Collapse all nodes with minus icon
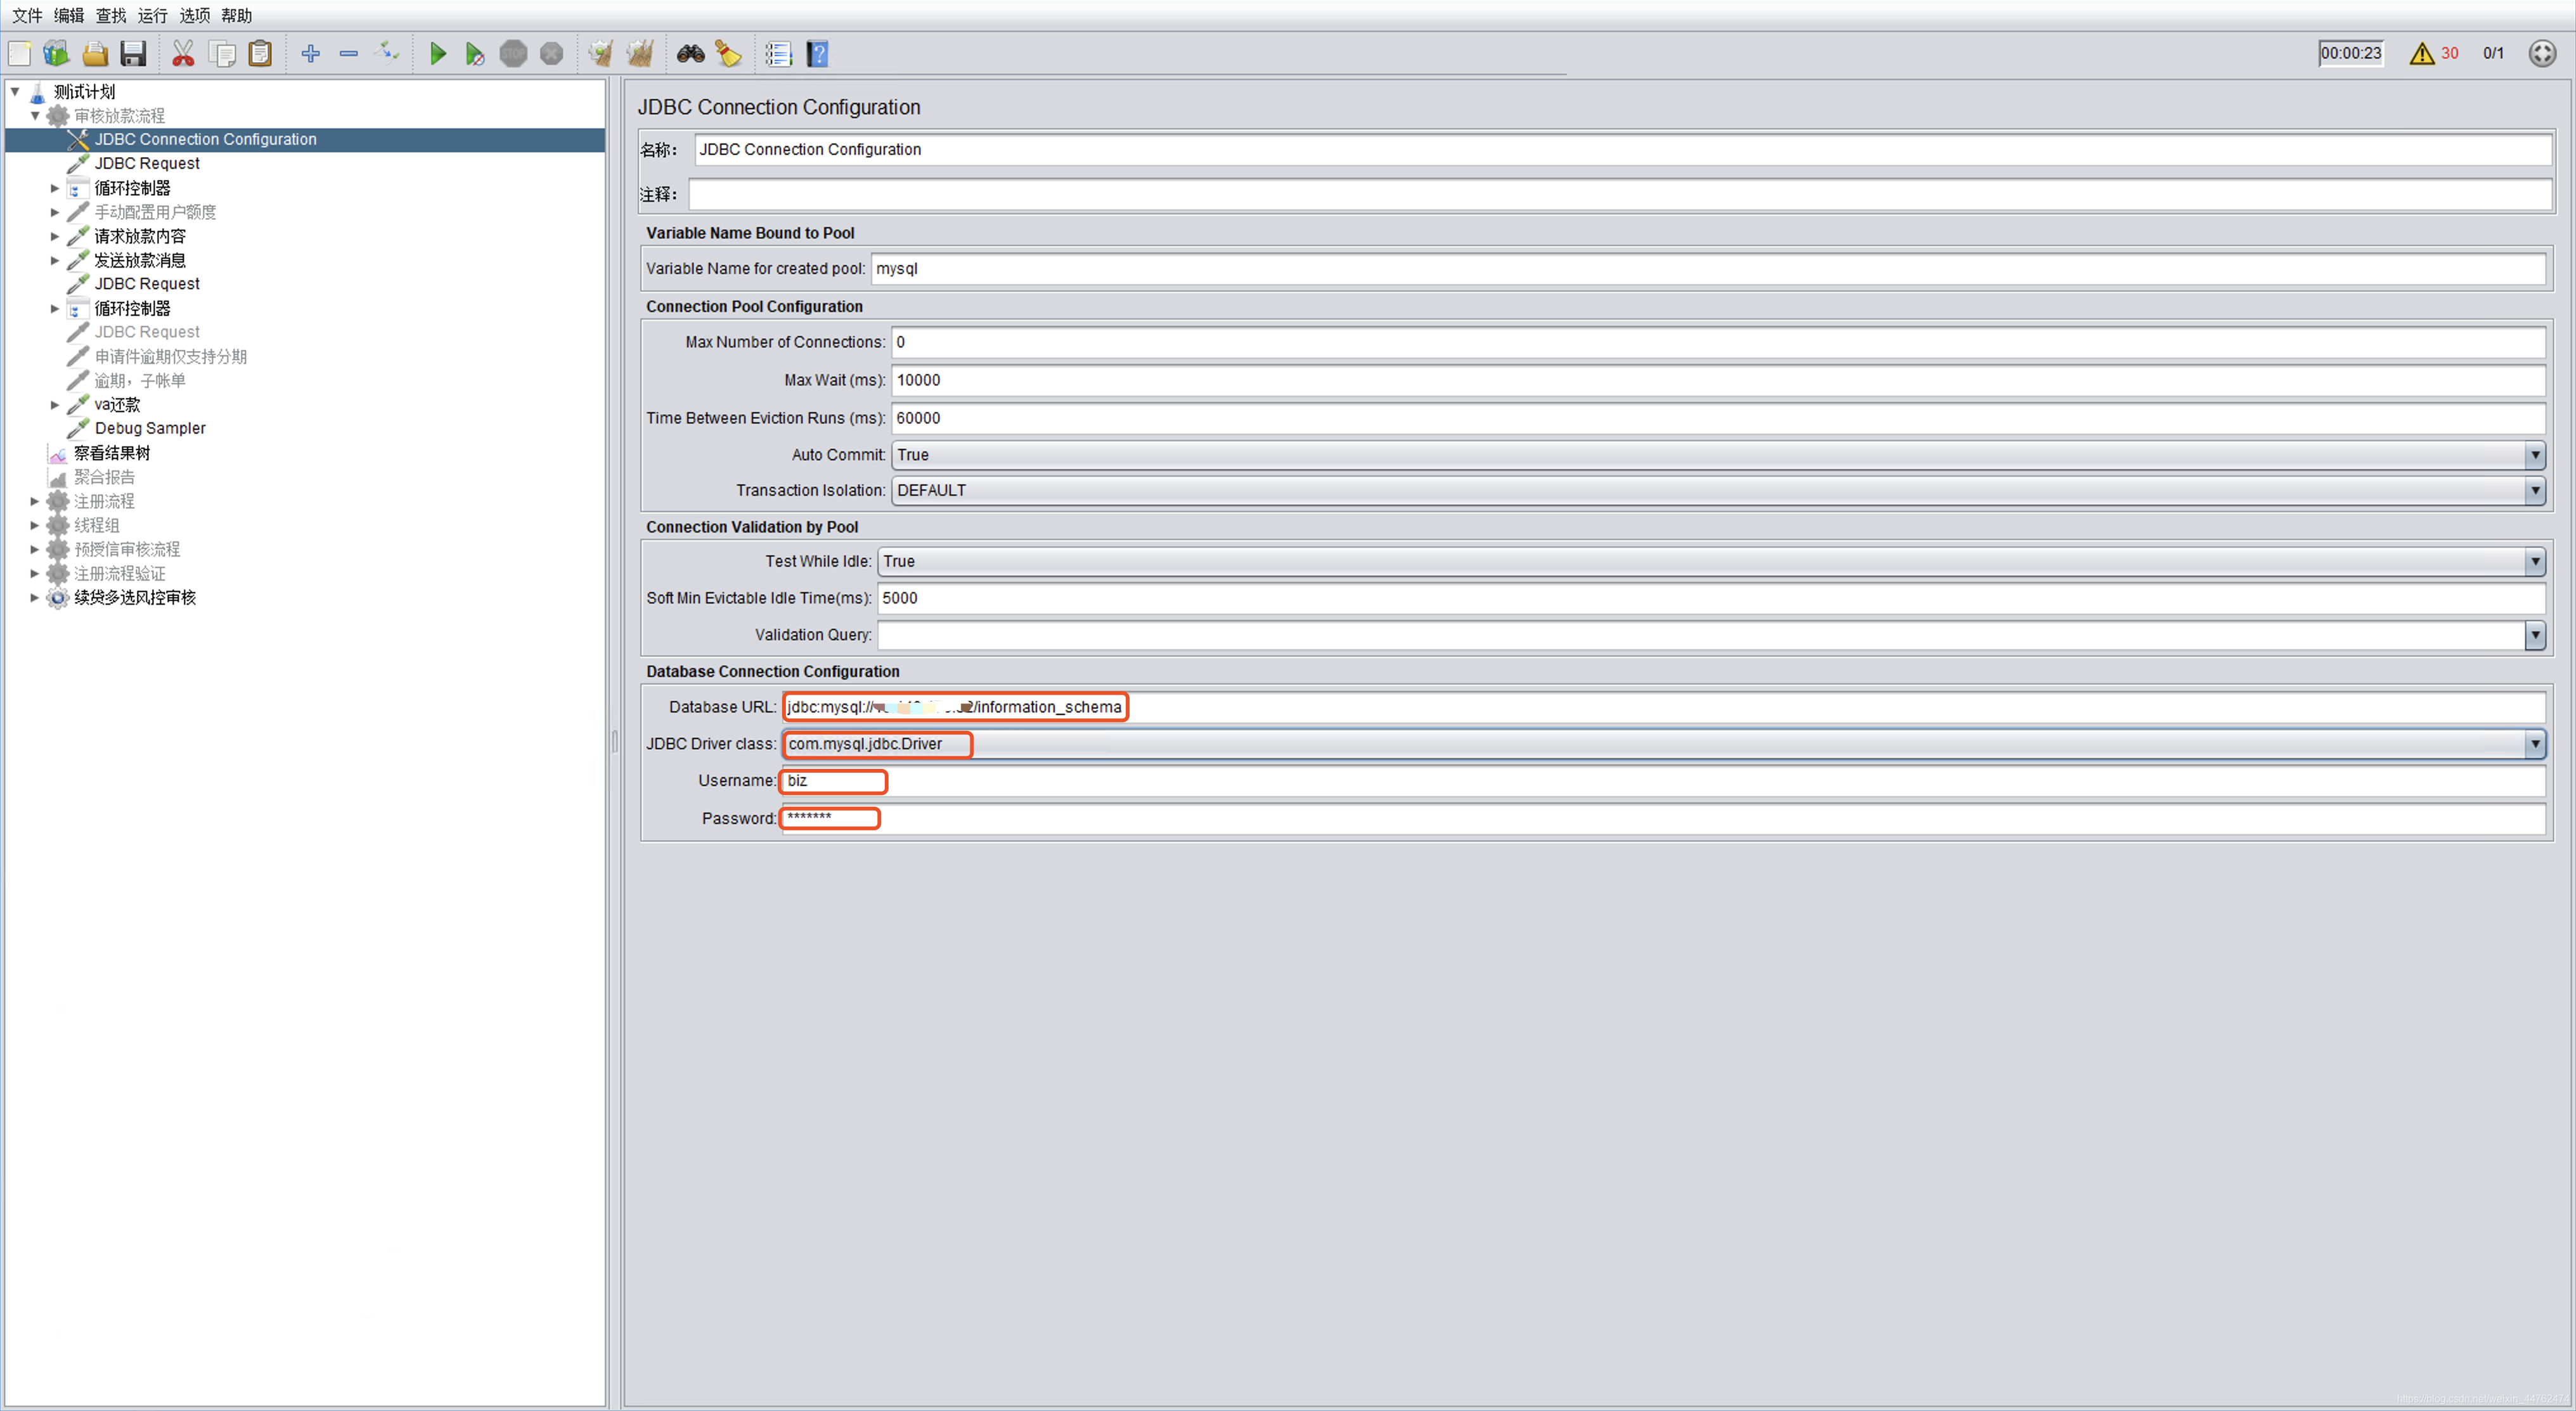This screenshot has height=1411, width=2576. [349, 53]
